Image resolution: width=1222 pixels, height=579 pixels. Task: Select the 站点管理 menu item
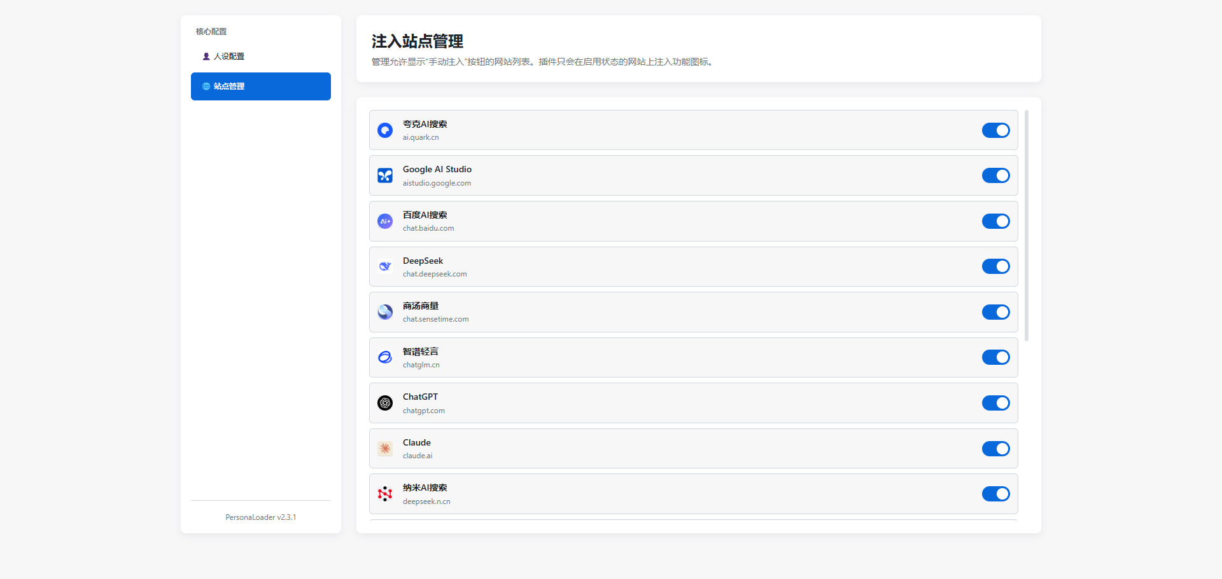[x=261, y=86]
